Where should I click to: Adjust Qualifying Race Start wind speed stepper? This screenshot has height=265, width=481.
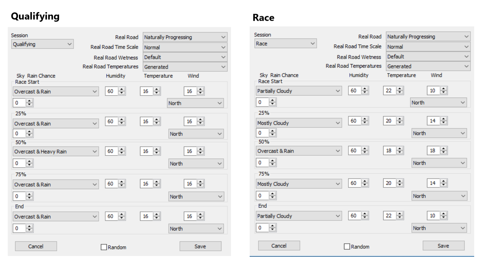point(201,91)
